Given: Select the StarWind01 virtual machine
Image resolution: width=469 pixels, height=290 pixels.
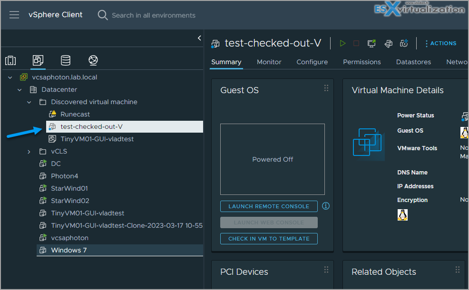Looking at the screenshot, I should tap(69, 188).
